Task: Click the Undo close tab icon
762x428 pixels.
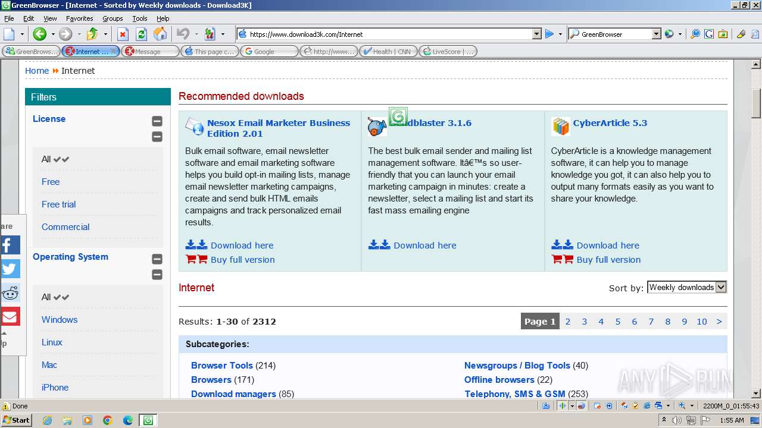Action: click(x=183, y=34)
